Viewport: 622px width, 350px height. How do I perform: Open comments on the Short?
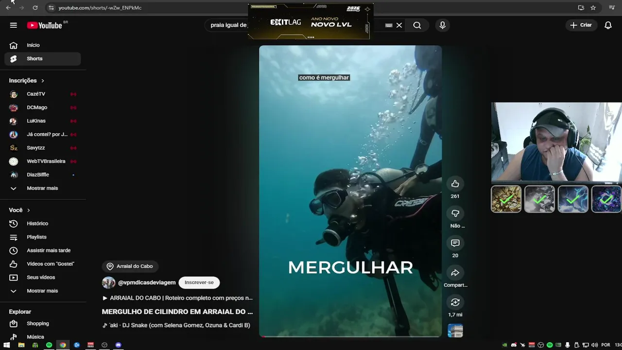coord(455,243)
